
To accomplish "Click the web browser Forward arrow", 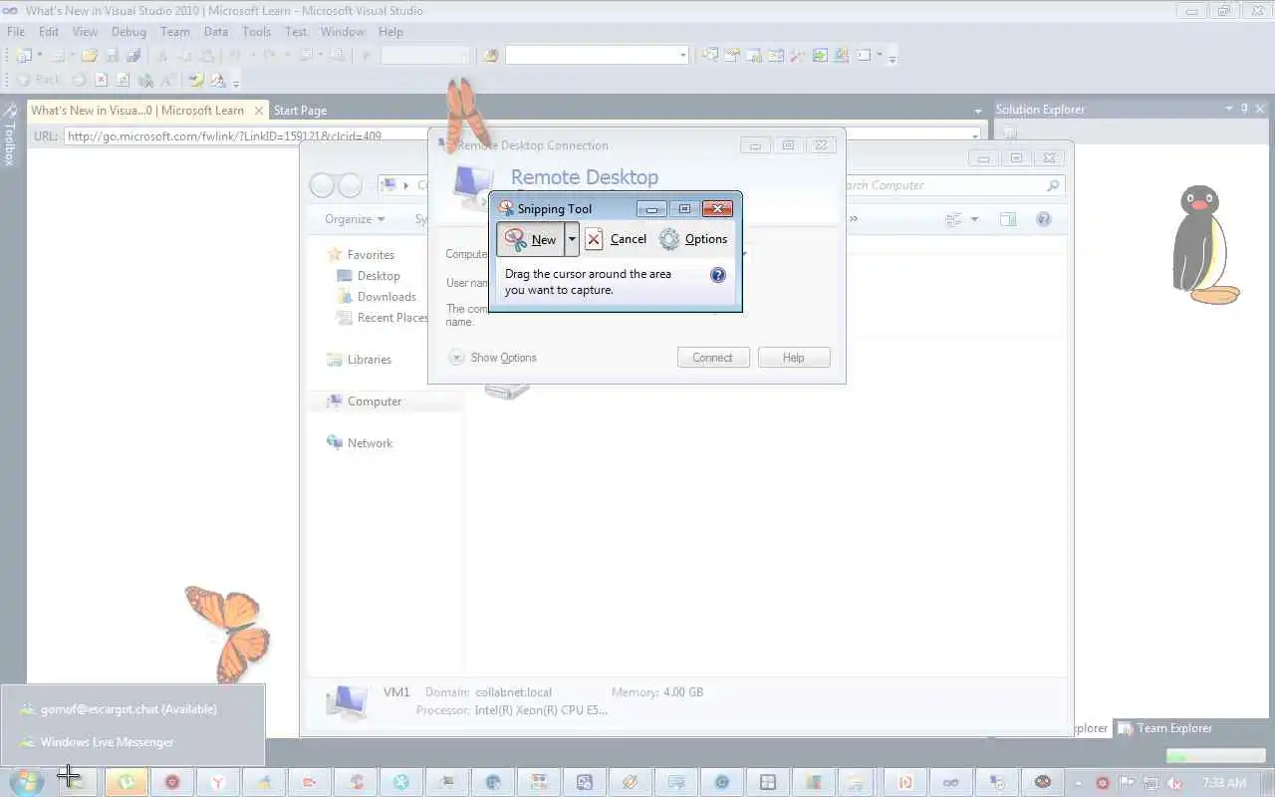I will click(78, 80).
